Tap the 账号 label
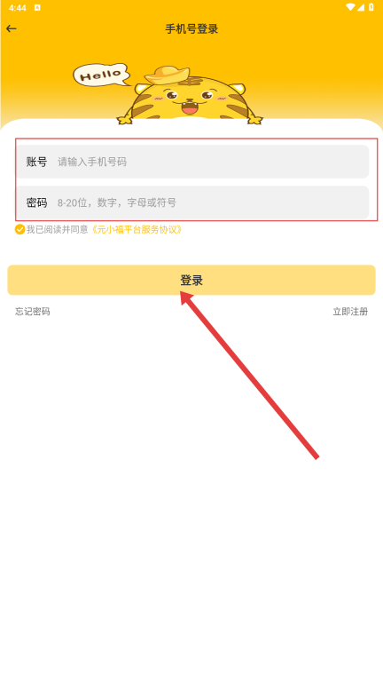The image size is (383, 682). coord(36,162)
